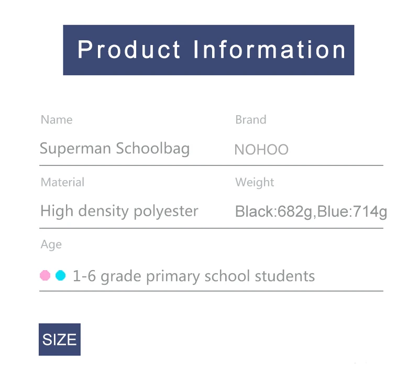This screenshot has width=419, height=379.
Task: Click the Black:682g,Blue:714g weight value
Action: [311, 212]
